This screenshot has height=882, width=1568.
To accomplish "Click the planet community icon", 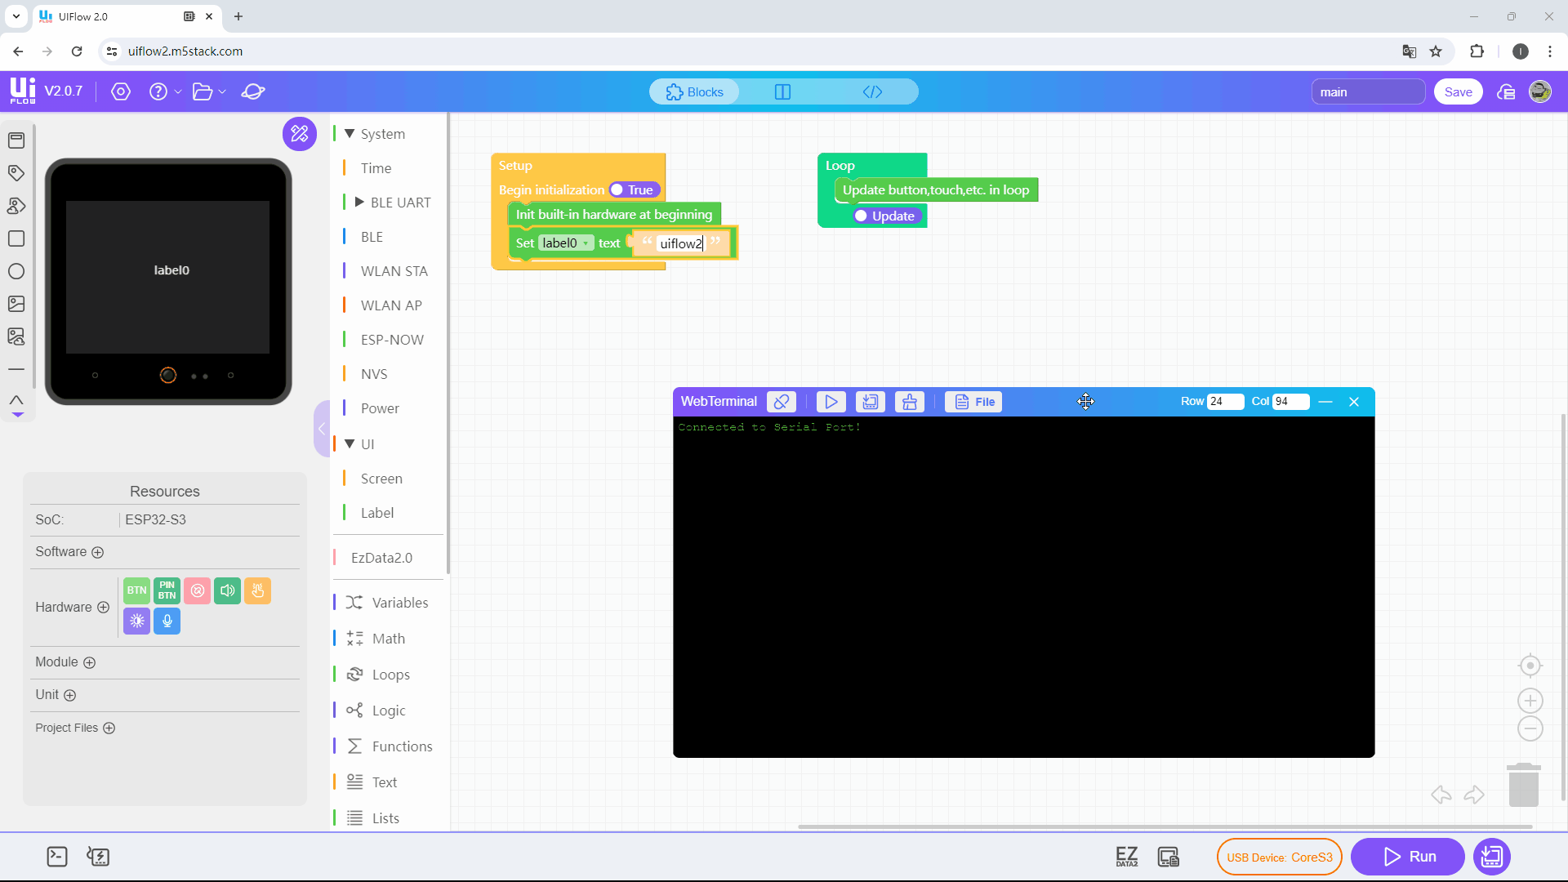I will [x=253, y=91].
